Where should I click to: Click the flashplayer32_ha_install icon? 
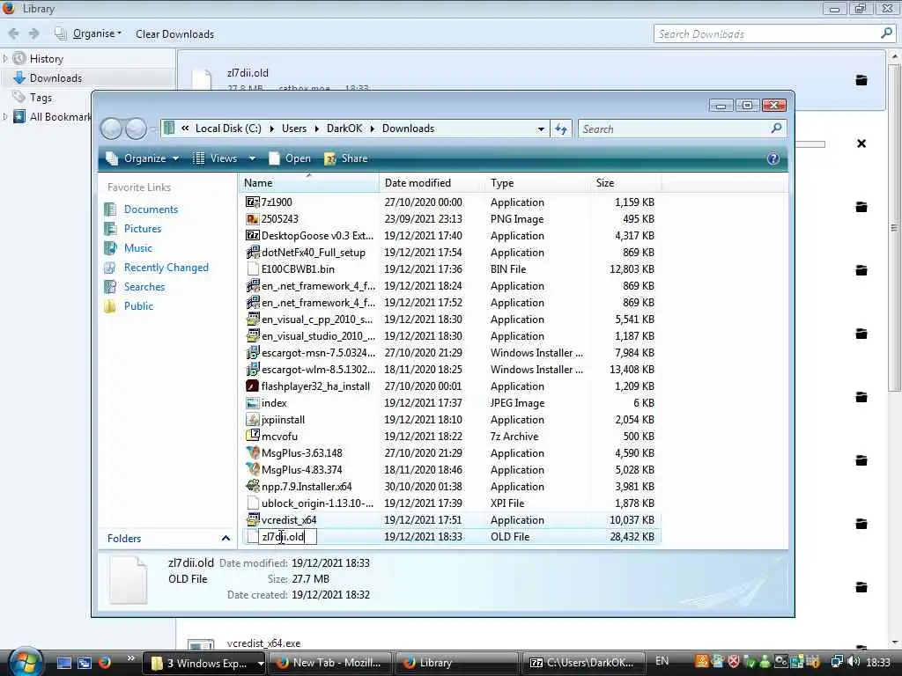(x=252, y=386)
